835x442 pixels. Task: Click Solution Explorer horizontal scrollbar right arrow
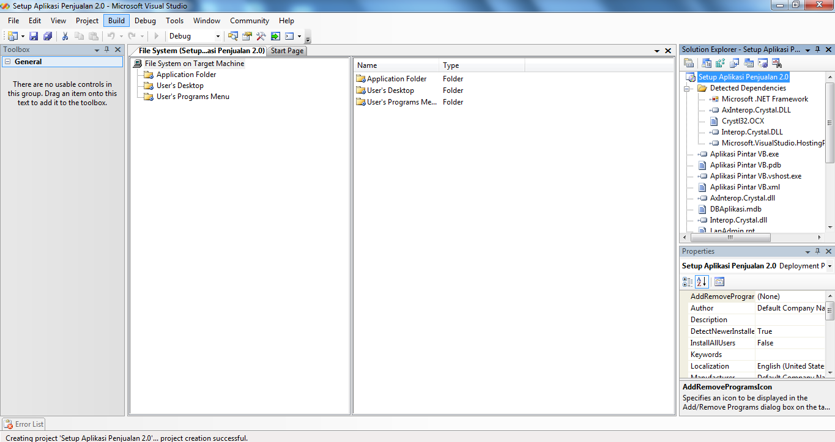(x=820, y=237)
